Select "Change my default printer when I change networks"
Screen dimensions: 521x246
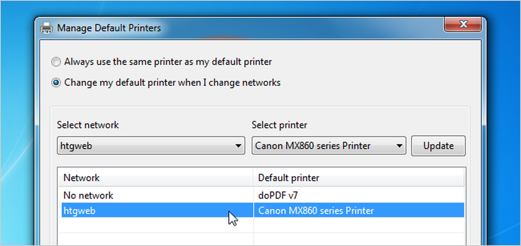point(56,82)
